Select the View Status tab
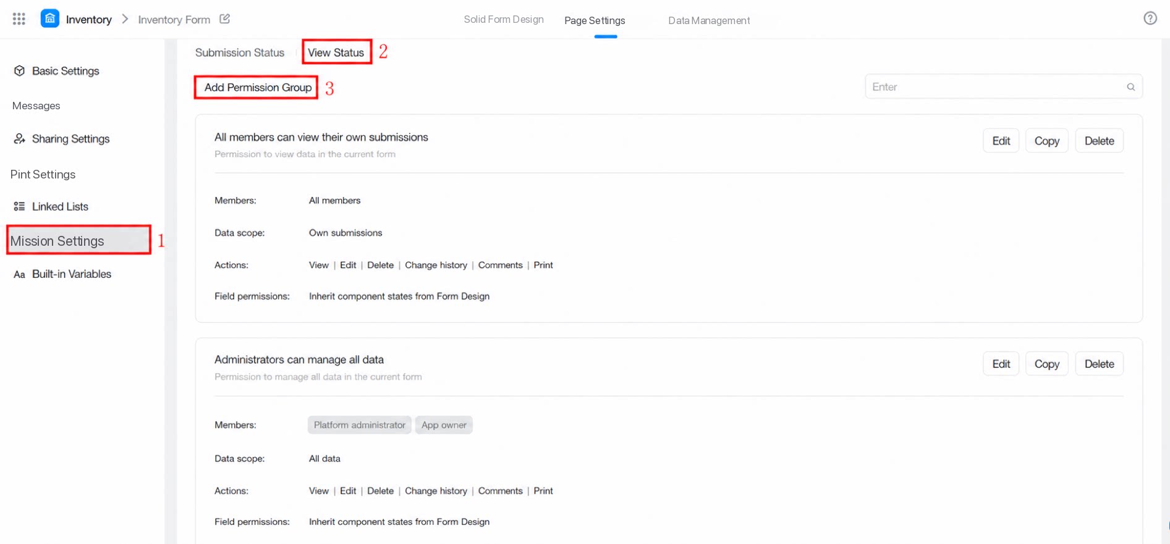This screenshot has width=1170, height=544. [336, 52]
